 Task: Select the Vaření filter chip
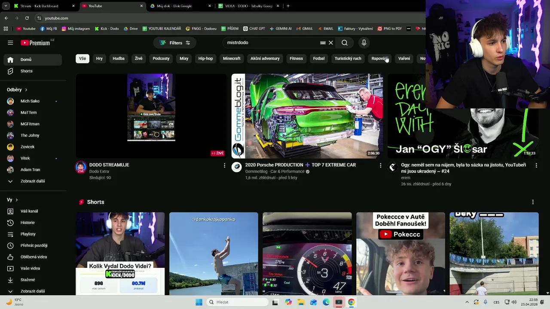point(404,58)
